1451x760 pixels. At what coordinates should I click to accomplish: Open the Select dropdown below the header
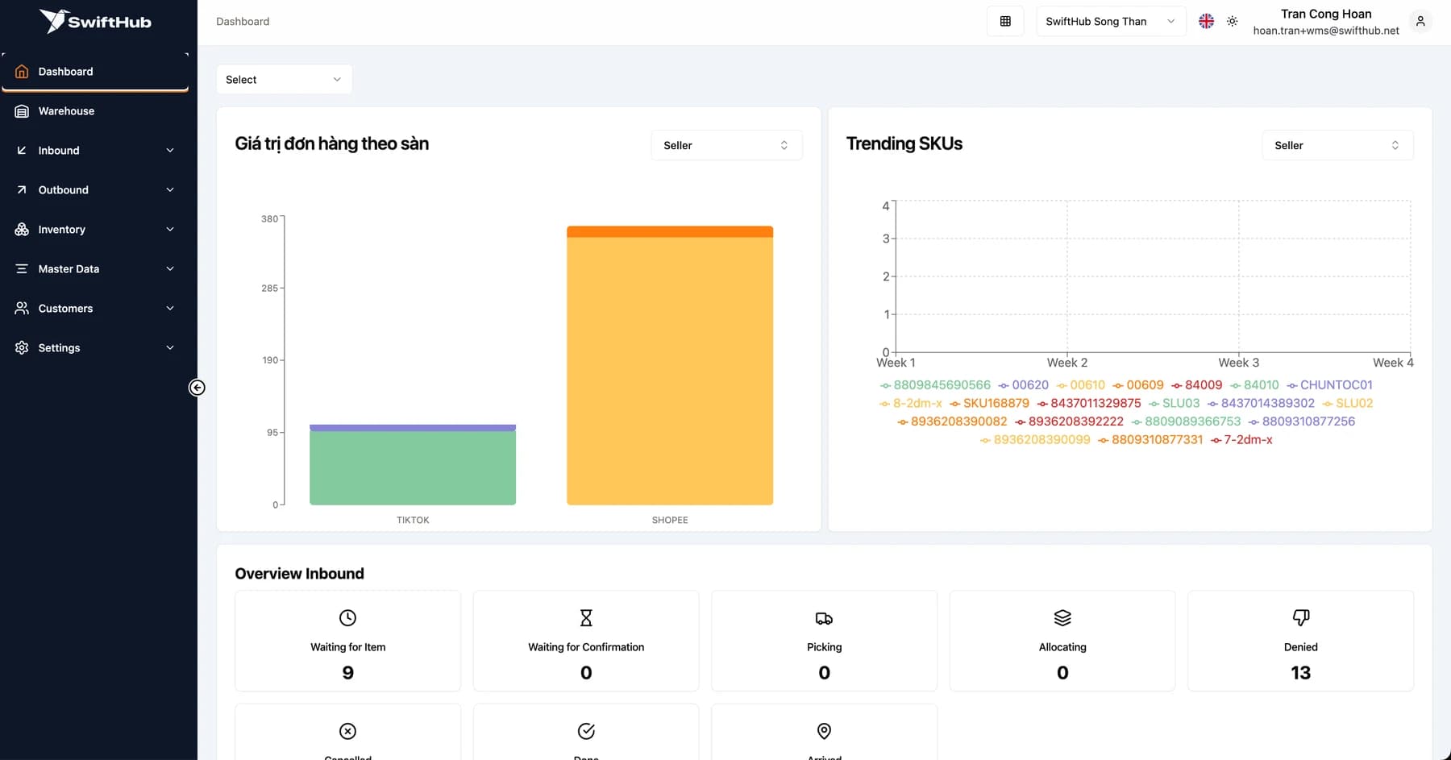(x=284, y=80)
